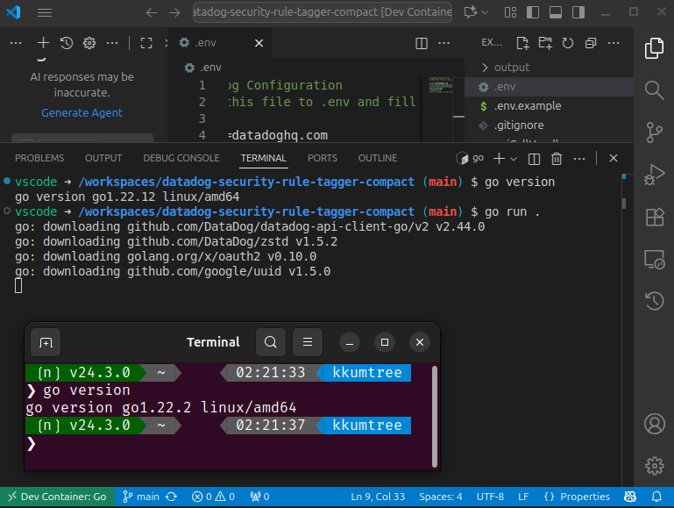674x508 pixels.
Task: Go back with the navigation arrow
Action: point(152,12)
